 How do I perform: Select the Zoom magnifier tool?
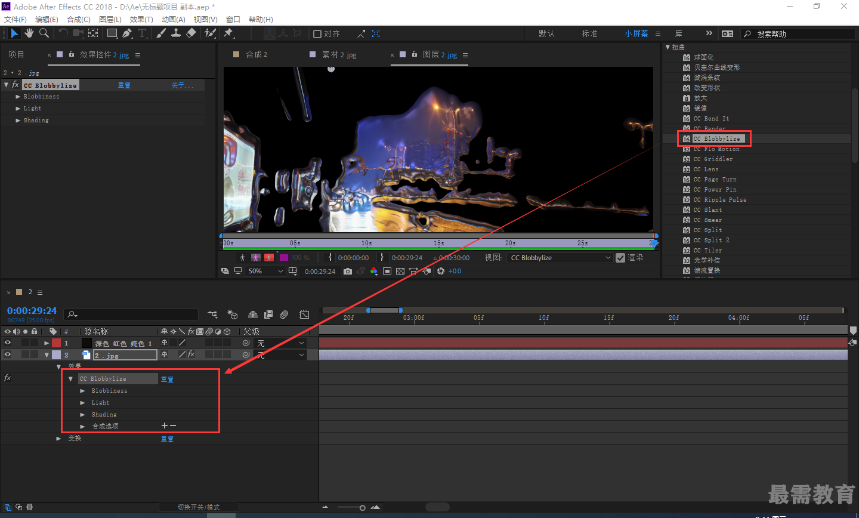coord(44,33)
